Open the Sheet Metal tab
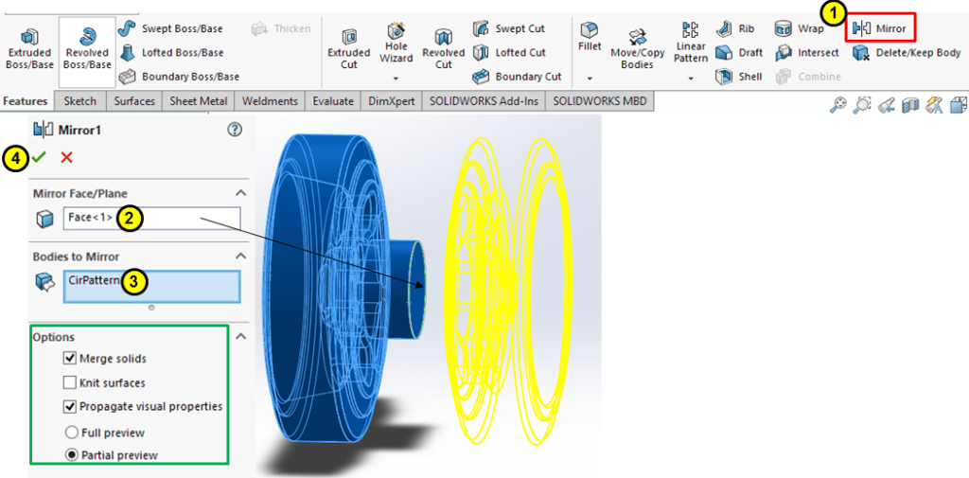 (200, 101)
